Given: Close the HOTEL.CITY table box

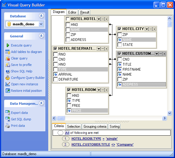Looking at the screenshot, I should [x=154, y=29].
